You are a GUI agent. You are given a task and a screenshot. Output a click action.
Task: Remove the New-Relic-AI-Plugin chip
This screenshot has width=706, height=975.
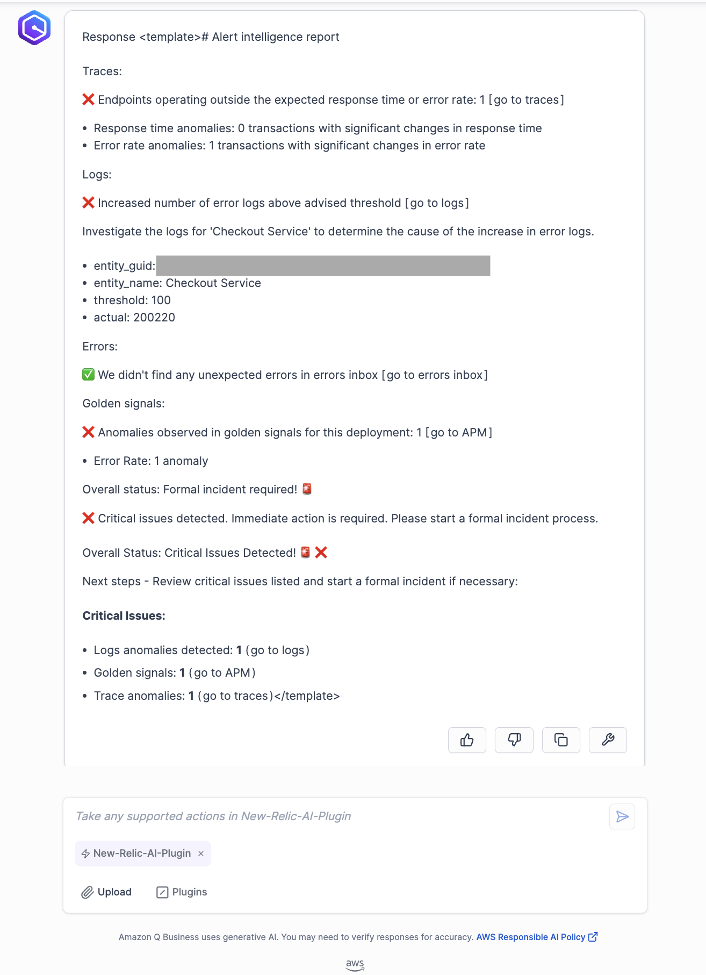(201, 854)
